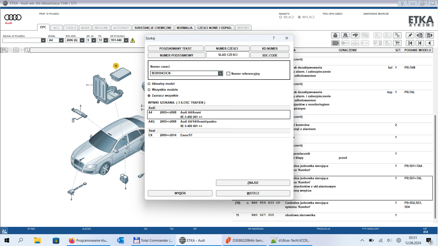The height and width of the screenshot is (246, 438).
Task: Open the Wi-Fi icon in the system tray
Action: (x=381, y=240)
